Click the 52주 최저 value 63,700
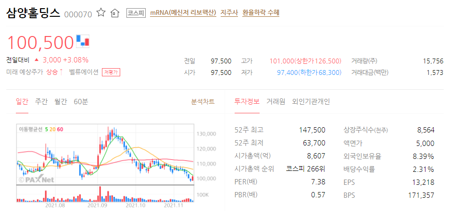This screenshot has height=217, width=450. click(x=314, y=143)
